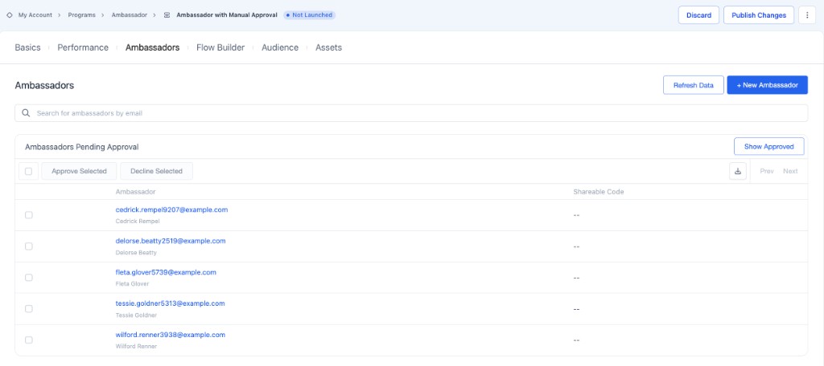Click Refresh Data
This screenshot has height=366, width=824.
(x=694, y=85)
